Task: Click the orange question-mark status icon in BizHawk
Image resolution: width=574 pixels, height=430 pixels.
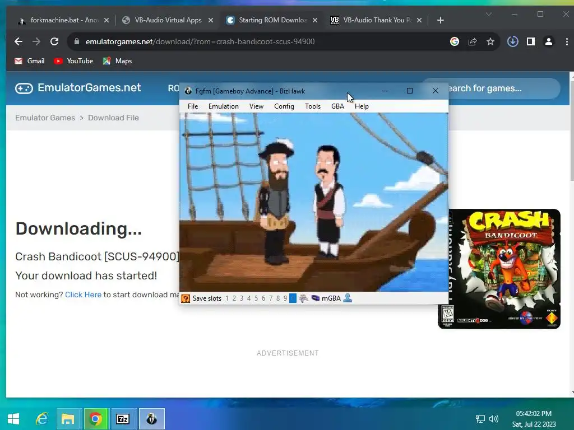Action: (x=186, y=298)
